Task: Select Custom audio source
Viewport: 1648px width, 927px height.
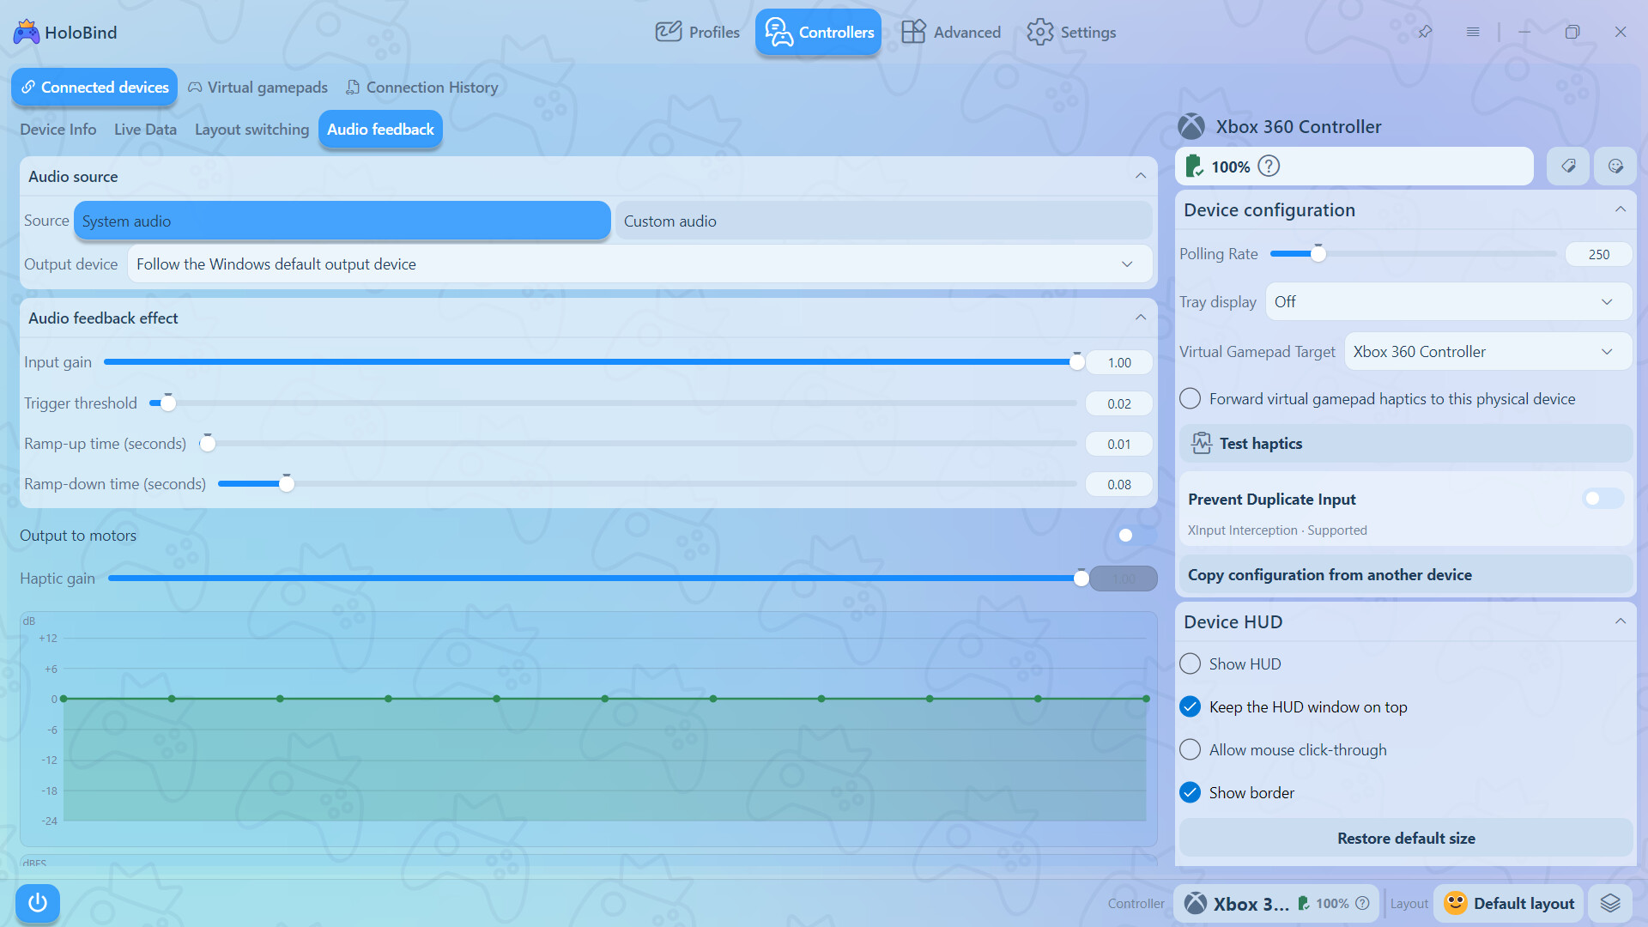Action: [883, 221]
